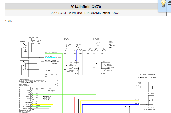Click the 2014 Infiniti QX70 title header
Screen dimensions: 171x113
pos(85,7)
